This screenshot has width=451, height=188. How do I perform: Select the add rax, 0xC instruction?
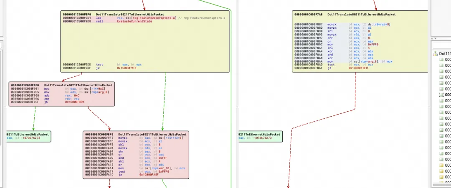45,95
